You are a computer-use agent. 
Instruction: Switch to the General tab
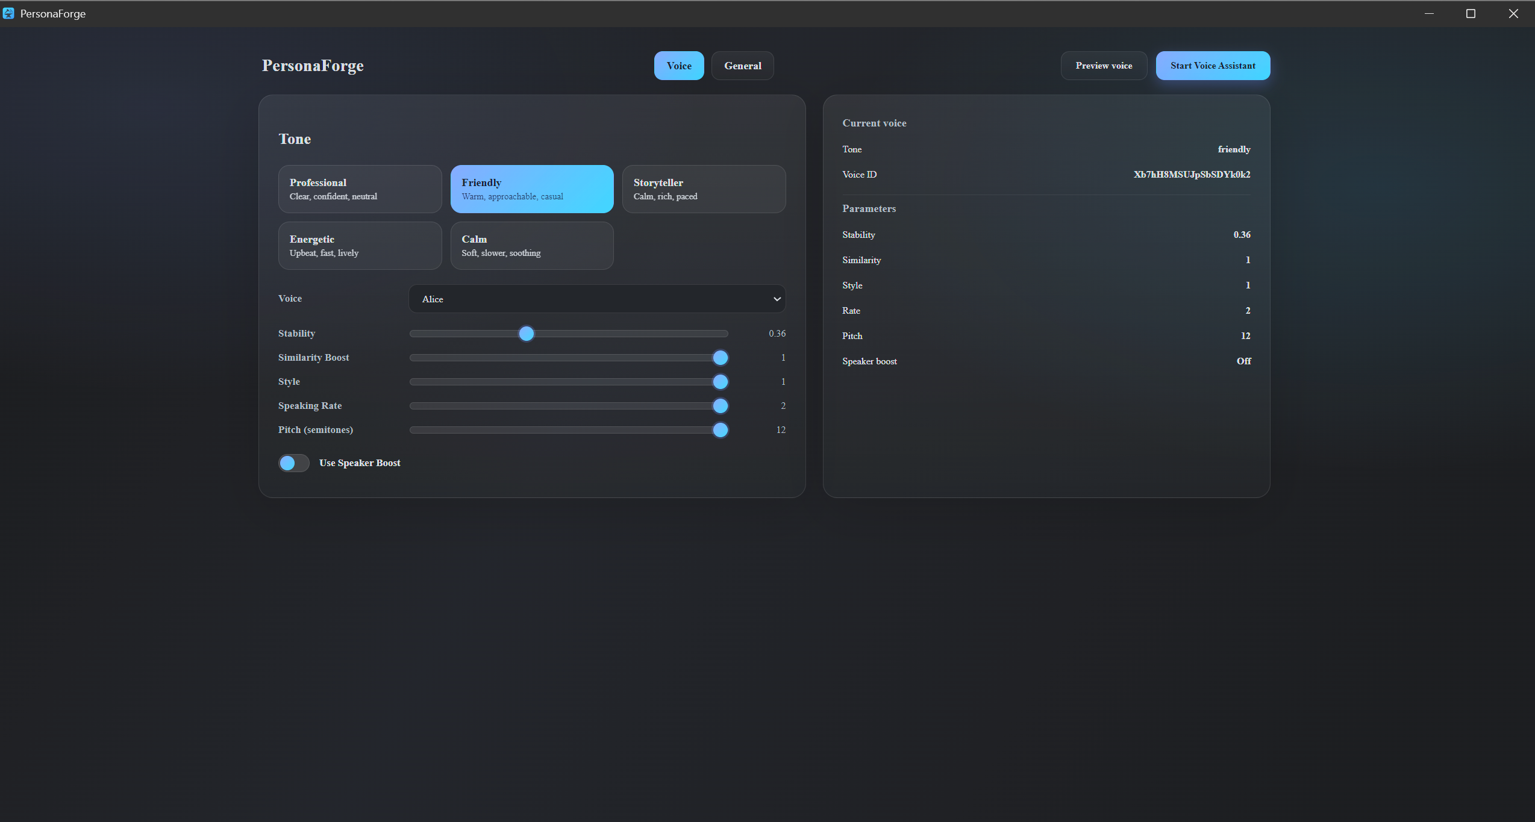[742, 66]
